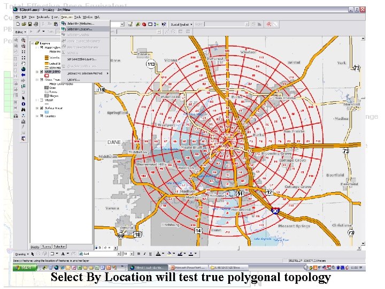Expand the Counties layer node

(x=37, y=116)
